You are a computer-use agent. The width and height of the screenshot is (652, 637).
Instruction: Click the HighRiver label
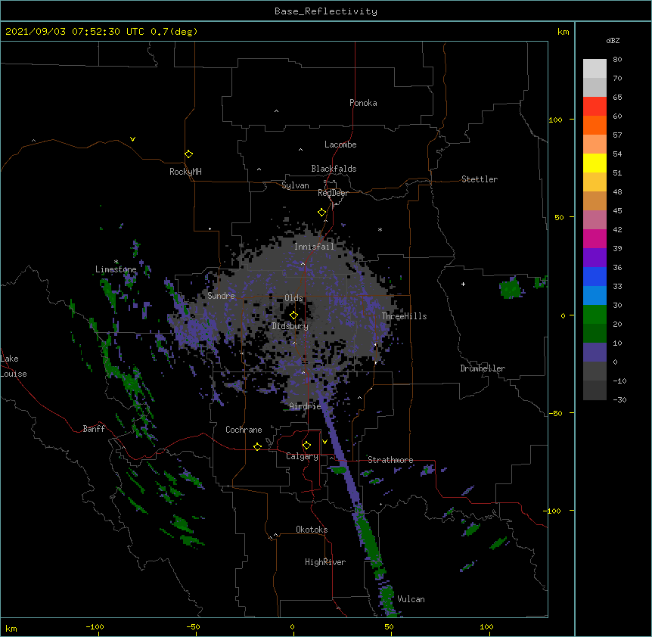click(325, 562)
